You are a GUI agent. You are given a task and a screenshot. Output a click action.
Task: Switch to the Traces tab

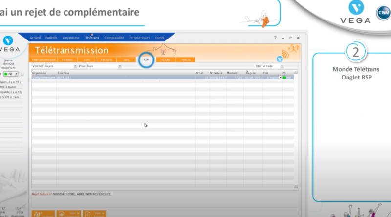click(x=186, y=60)
